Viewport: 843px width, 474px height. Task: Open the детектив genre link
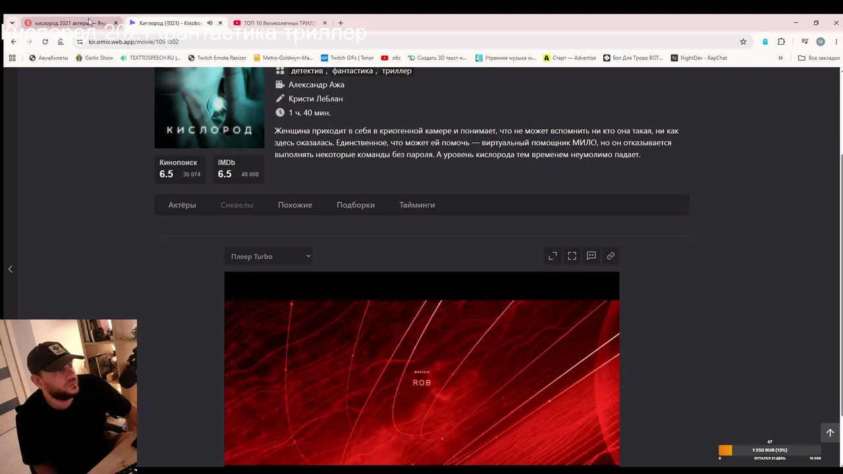pyautogui.click(x=307, y=71)
